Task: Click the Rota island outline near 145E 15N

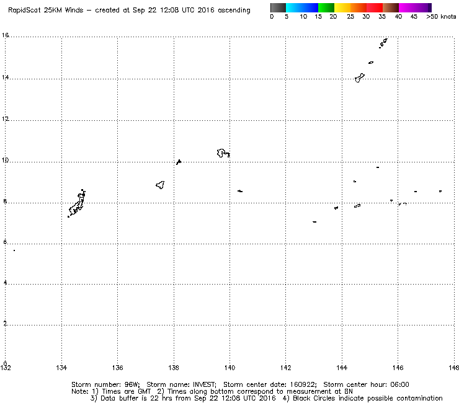Action: (x=371, y=63)
